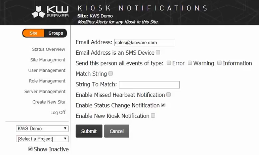259x155 pixels.
Task: Click the Cancel button
Action: 117,131
